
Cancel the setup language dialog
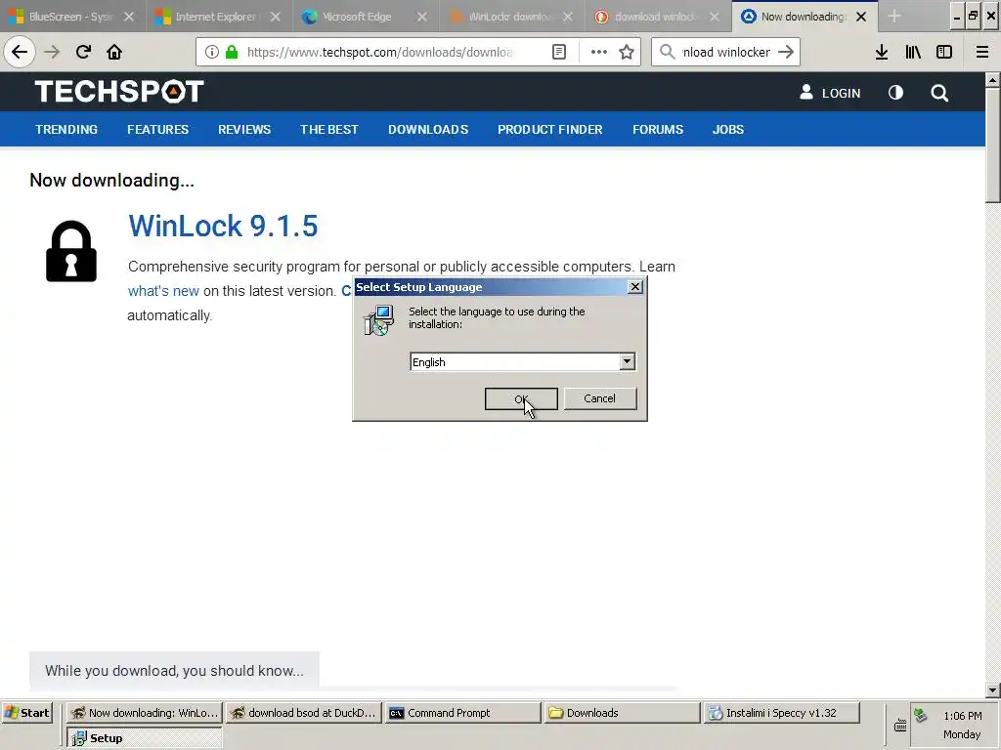click(600, 398)
